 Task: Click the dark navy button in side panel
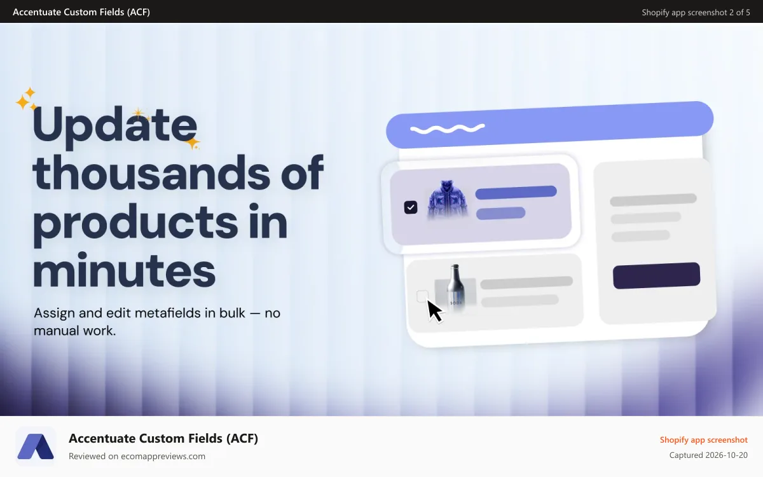click(656, 275)
